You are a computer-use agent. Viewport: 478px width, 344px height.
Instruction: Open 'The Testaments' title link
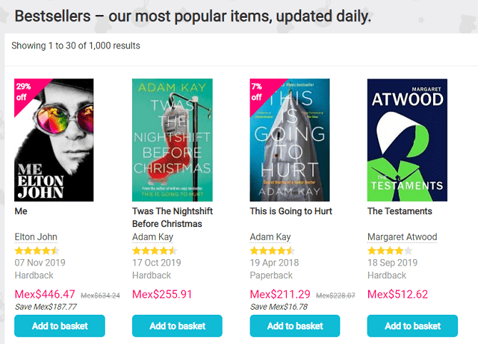[x=400, y=211]
